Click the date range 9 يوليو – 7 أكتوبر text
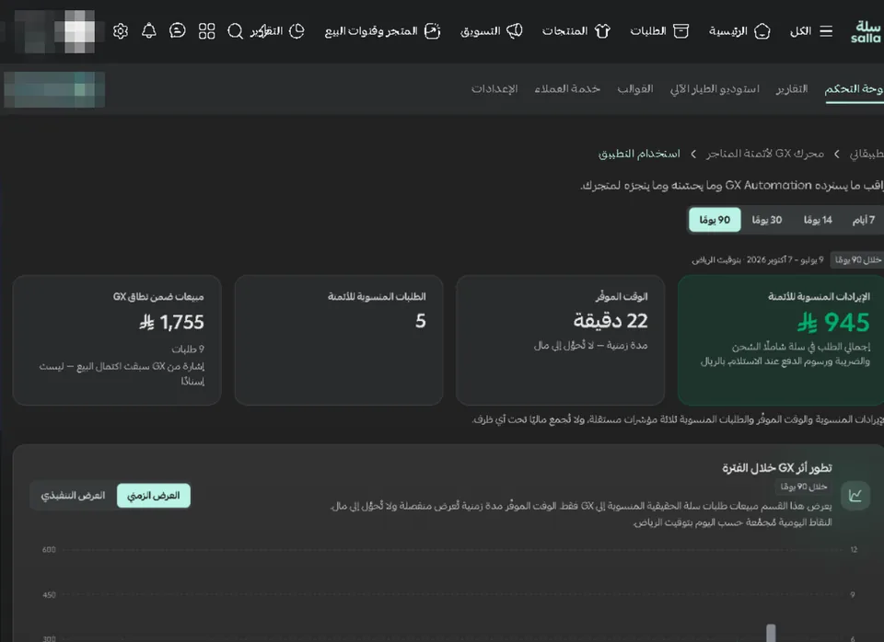 click(757, 259)
